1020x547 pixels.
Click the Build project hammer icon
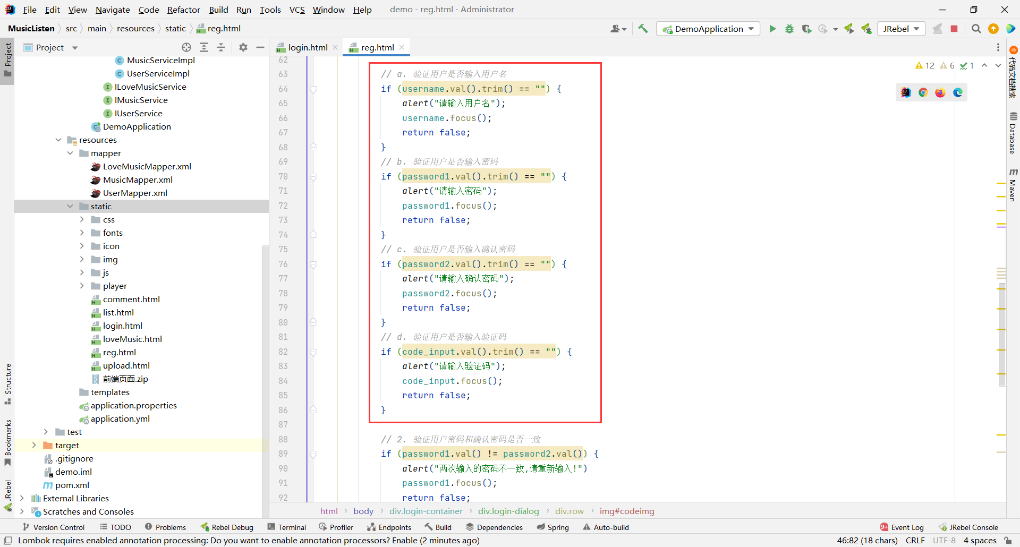(643, 29)
